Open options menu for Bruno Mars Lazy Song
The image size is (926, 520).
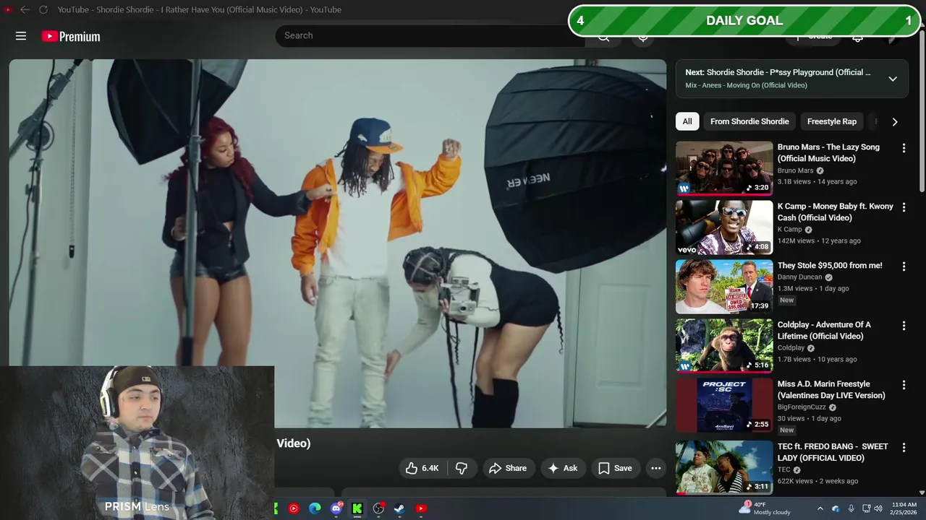(904, 148)
